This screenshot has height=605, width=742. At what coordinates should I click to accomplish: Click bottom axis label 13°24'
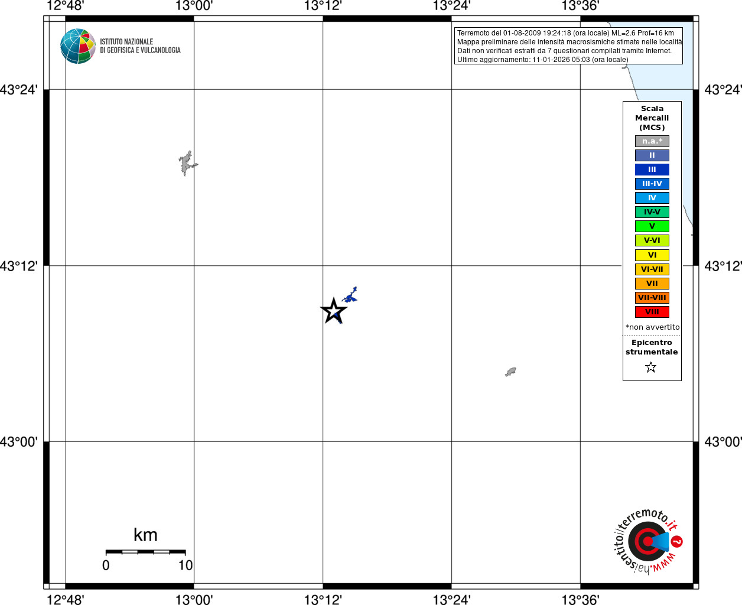(x=451, y=600)
